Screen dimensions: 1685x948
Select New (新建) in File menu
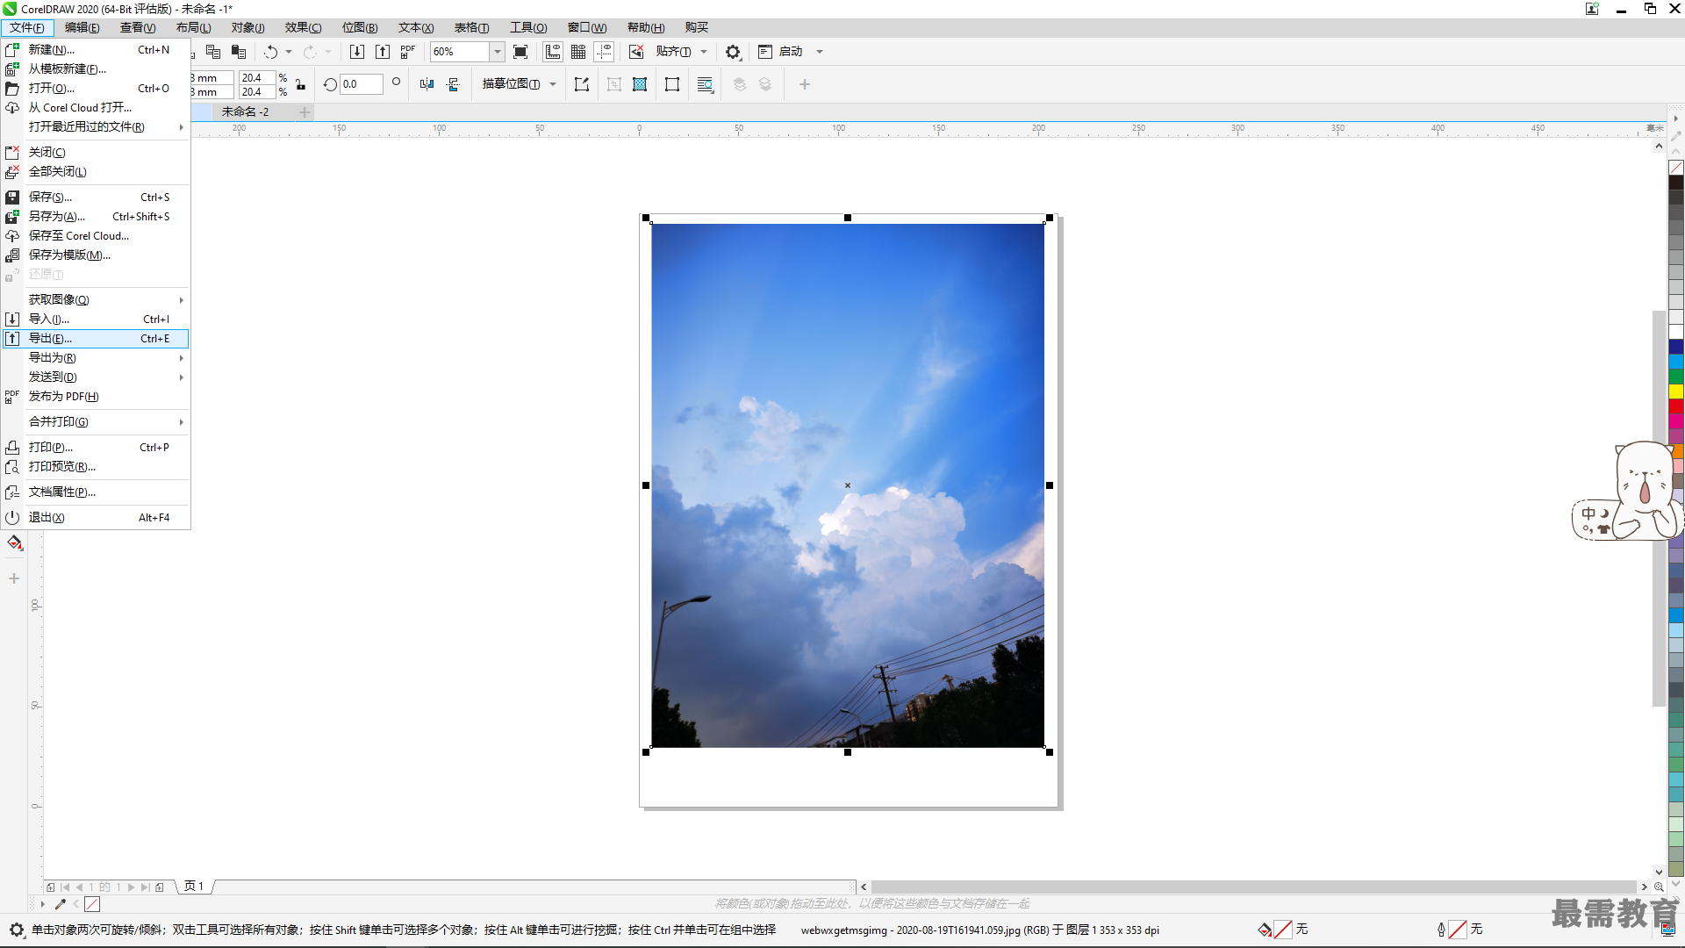[x=96, y=50]
